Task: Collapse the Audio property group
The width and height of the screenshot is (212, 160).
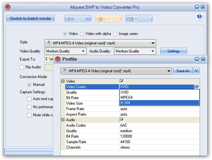Action: [63, 120]
